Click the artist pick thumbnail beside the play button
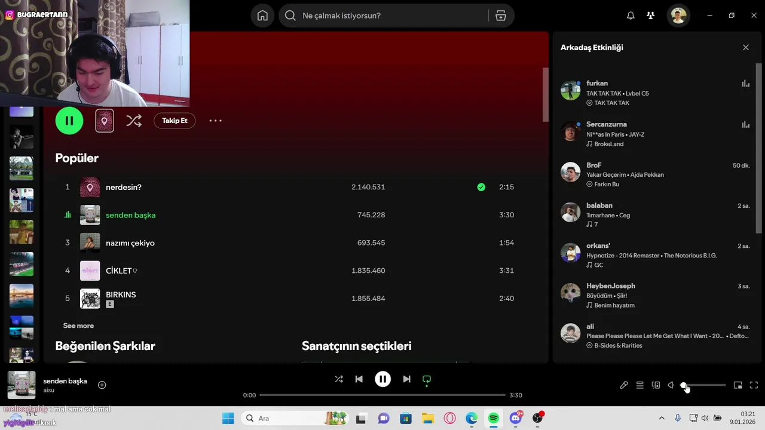This screenshot has height=430, width=765. 105,121
